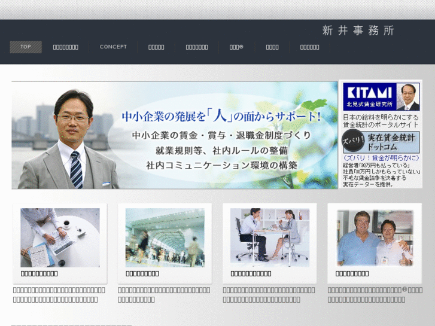Open the laptop-on-white-table photo thumbnail
Viewport: 435px width, 326px height.
60,238
